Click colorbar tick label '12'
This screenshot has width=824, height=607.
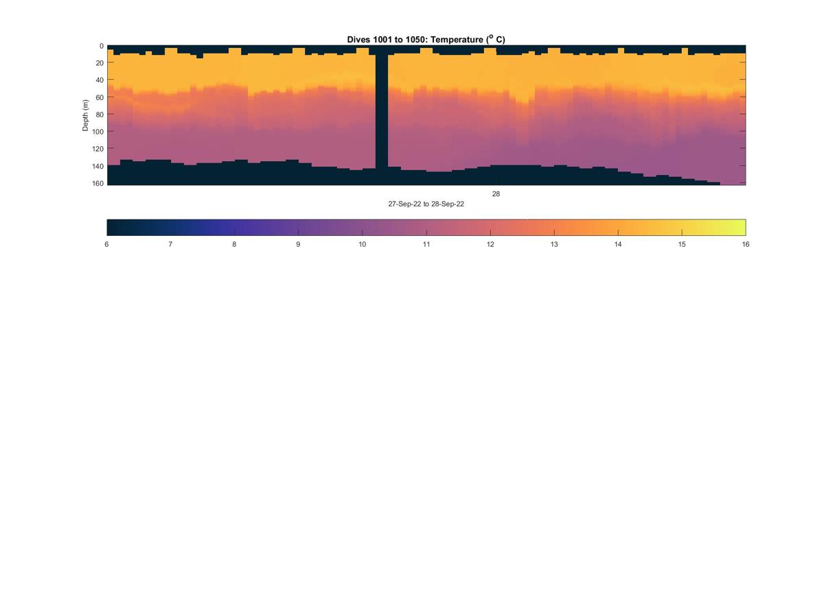(490, 244)
